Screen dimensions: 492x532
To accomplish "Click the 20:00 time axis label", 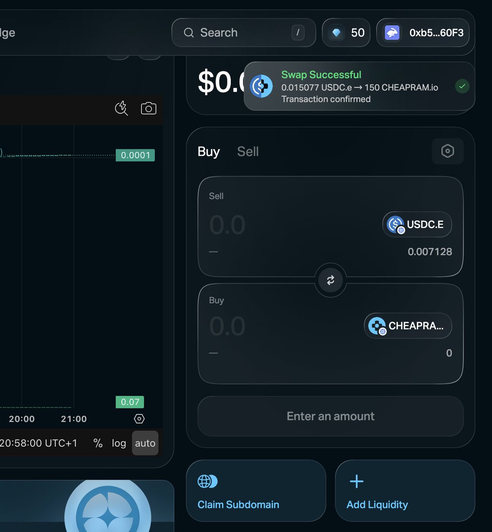I will (22, 419).
